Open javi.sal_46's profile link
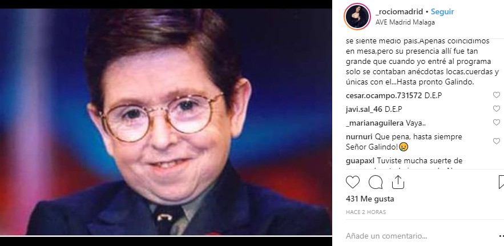Image resolution: width=504 pixels, height=246 pixels. [364, 110]
